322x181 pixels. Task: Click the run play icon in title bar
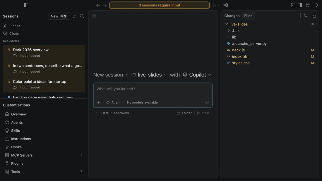point(214,5)
